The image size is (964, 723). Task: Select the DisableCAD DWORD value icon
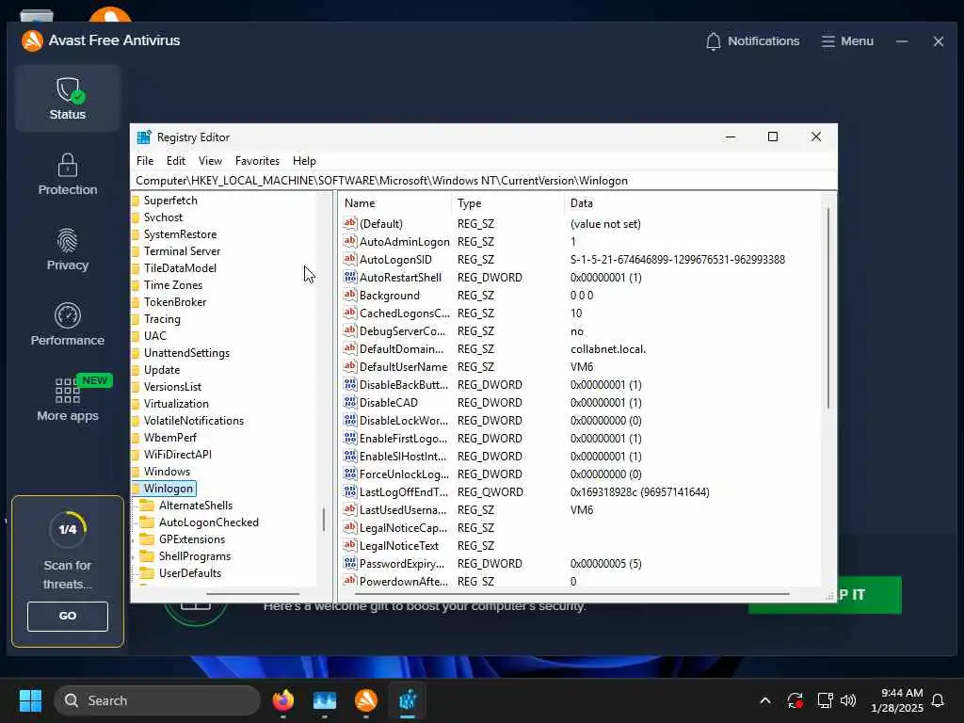(x=350, y=402)
